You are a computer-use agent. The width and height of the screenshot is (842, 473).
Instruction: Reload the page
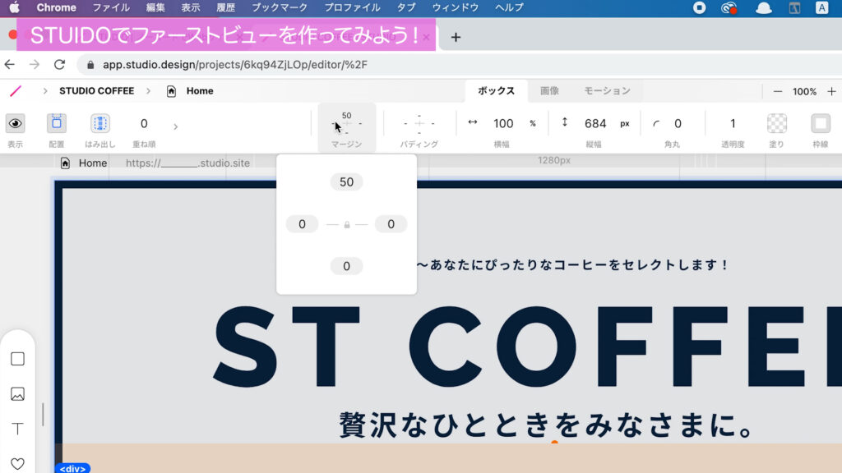(59, 65)
